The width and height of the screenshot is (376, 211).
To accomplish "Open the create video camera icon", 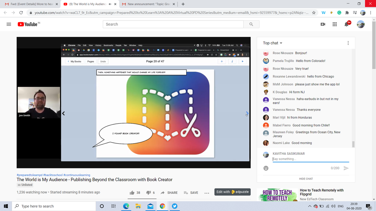I will click(x=322, y=24).
